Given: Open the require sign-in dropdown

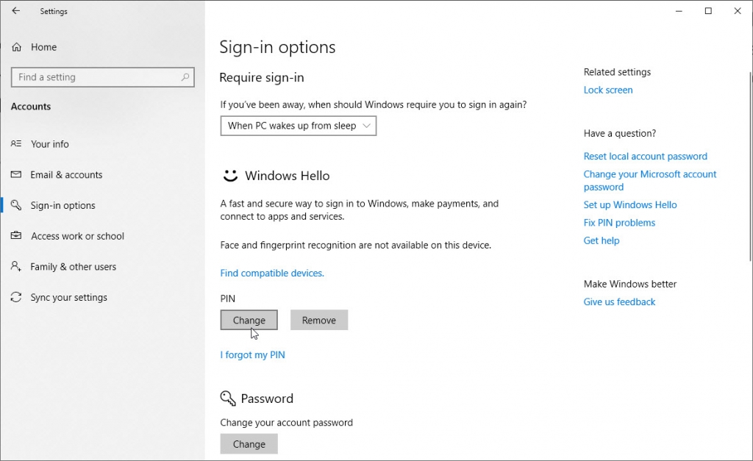Looking at the screenshot, I should [x=298, y=126].
